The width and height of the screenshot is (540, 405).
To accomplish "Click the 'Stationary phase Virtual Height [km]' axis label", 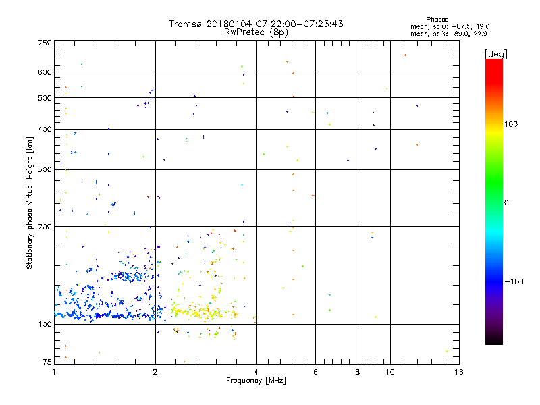I will coord(30,202).
